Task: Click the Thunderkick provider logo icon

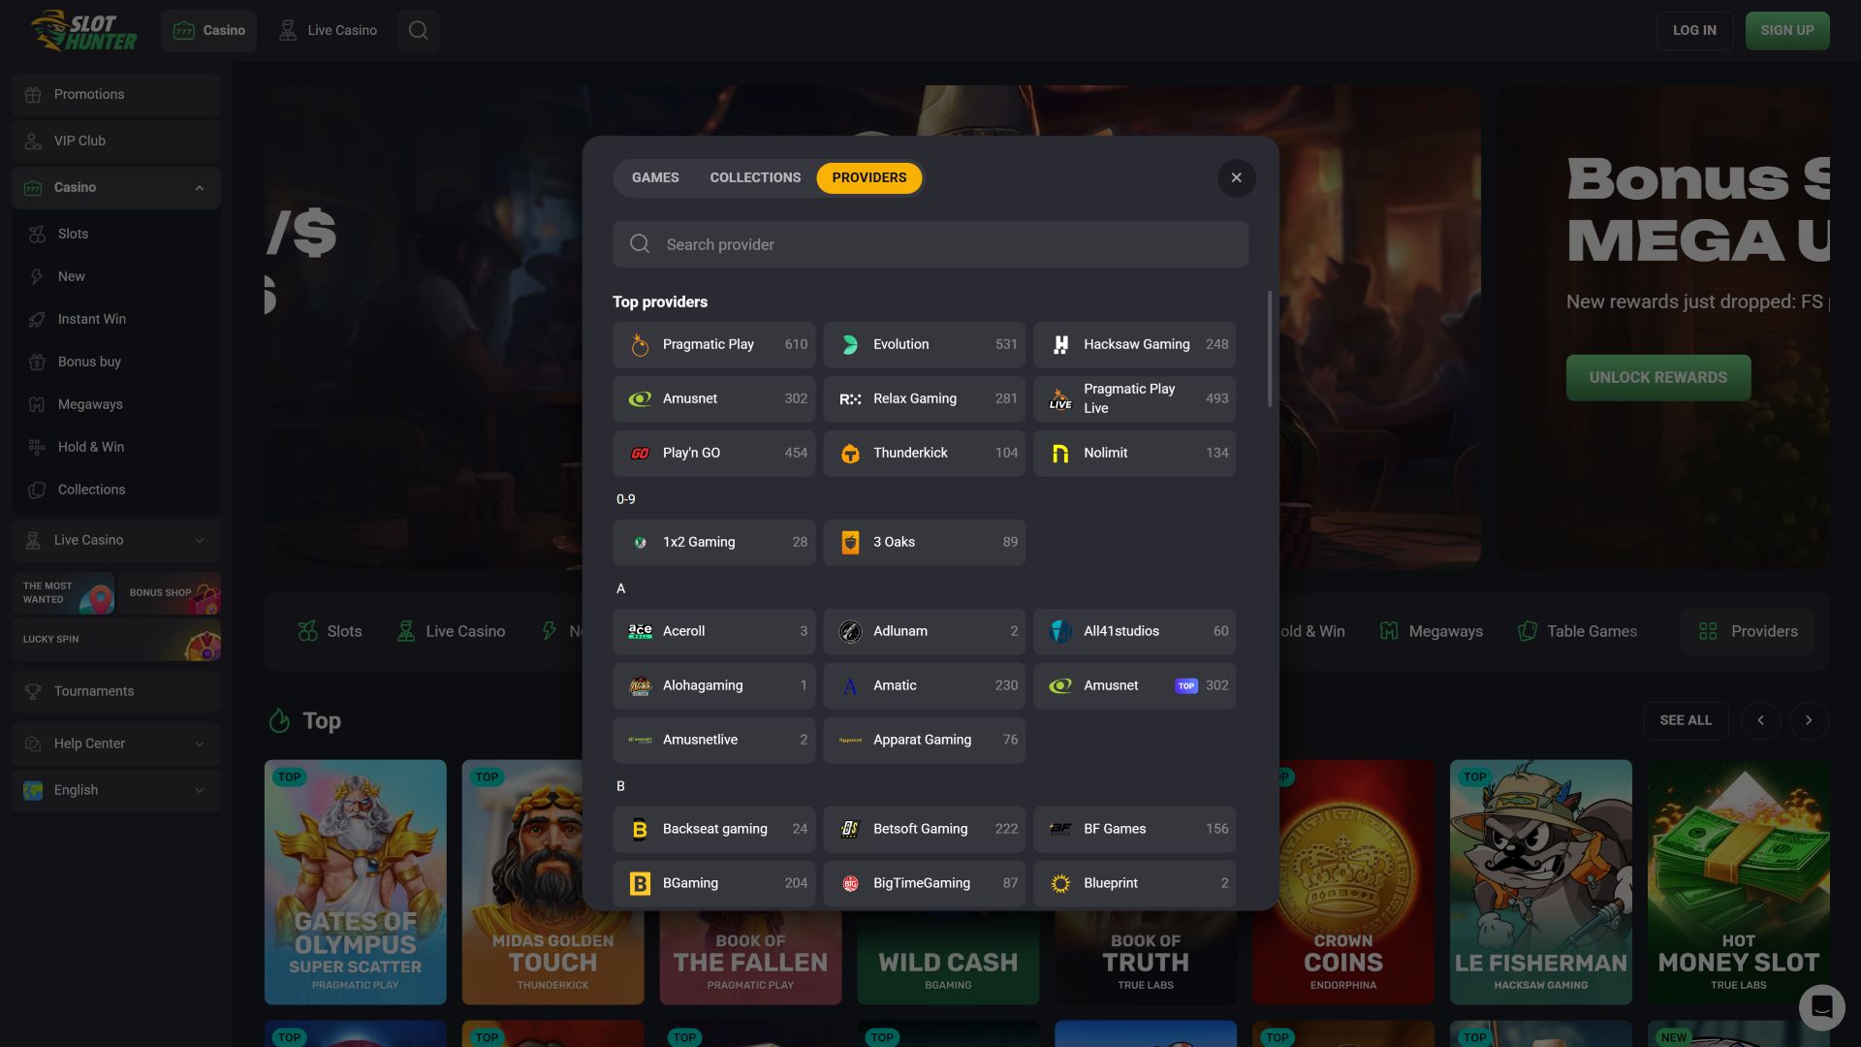Action: pyautogui.click(x=850, y=453)
